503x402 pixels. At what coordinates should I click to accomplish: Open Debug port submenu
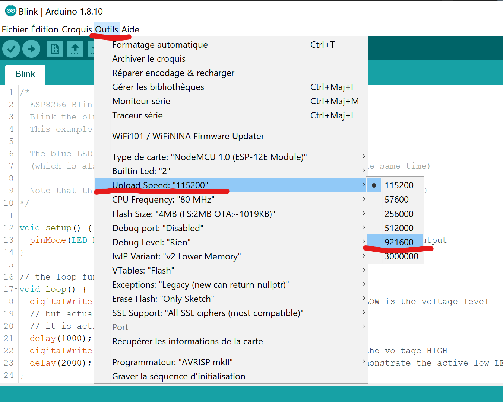pos(231,228)
